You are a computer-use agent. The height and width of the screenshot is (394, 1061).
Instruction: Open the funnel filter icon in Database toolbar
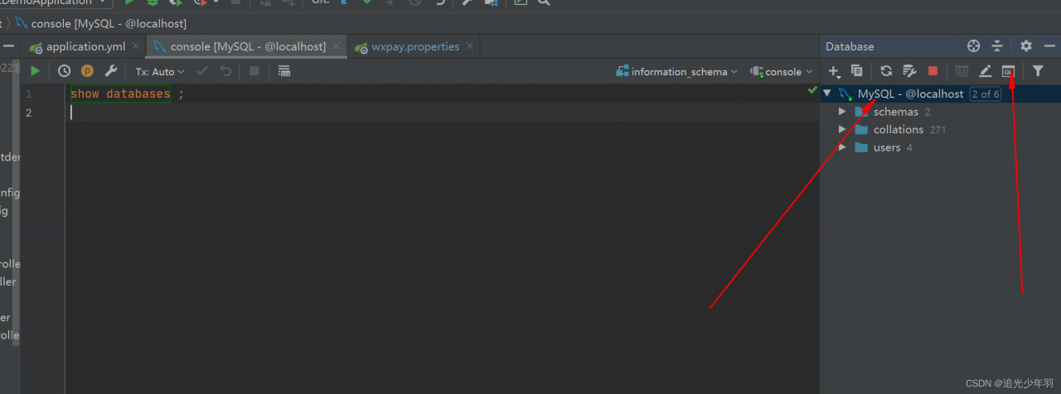[1038, 71]
